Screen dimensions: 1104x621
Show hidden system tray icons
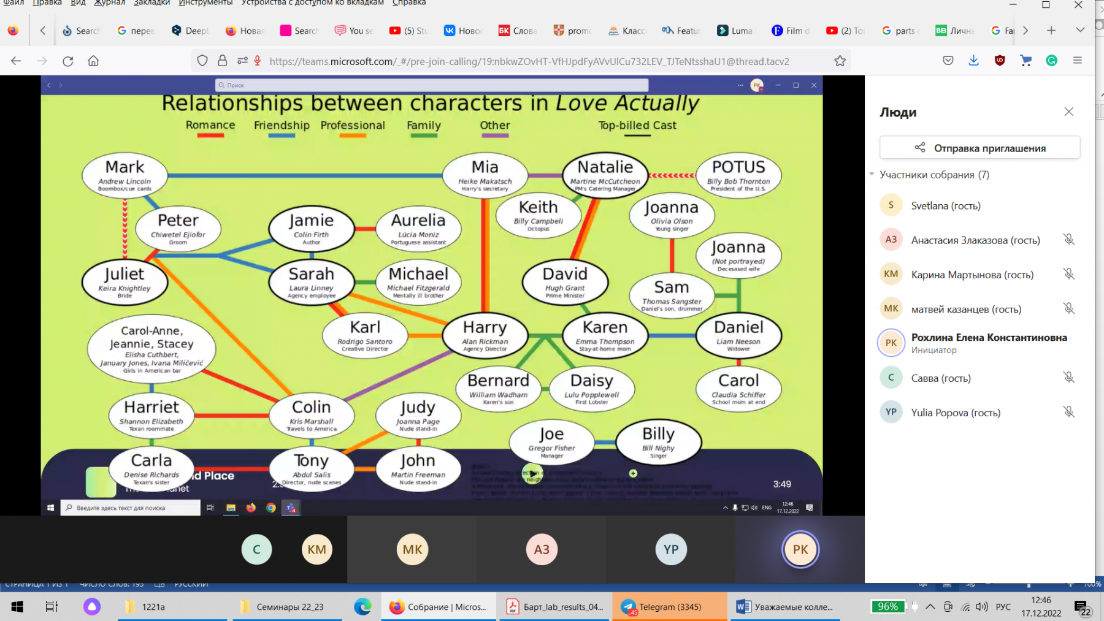click(x=930, y=607)
